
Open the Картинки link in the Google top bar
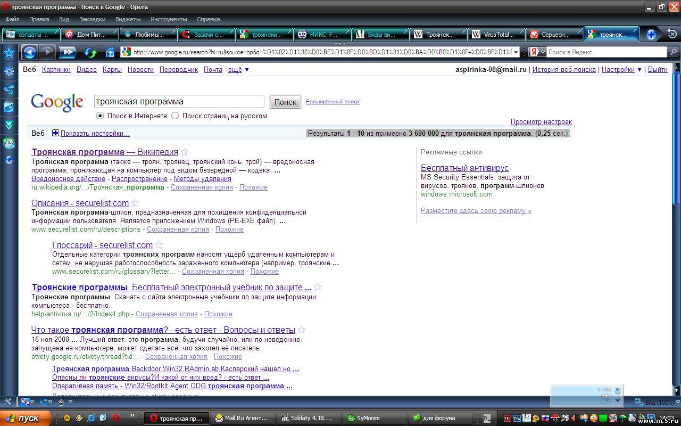point(56,70)
